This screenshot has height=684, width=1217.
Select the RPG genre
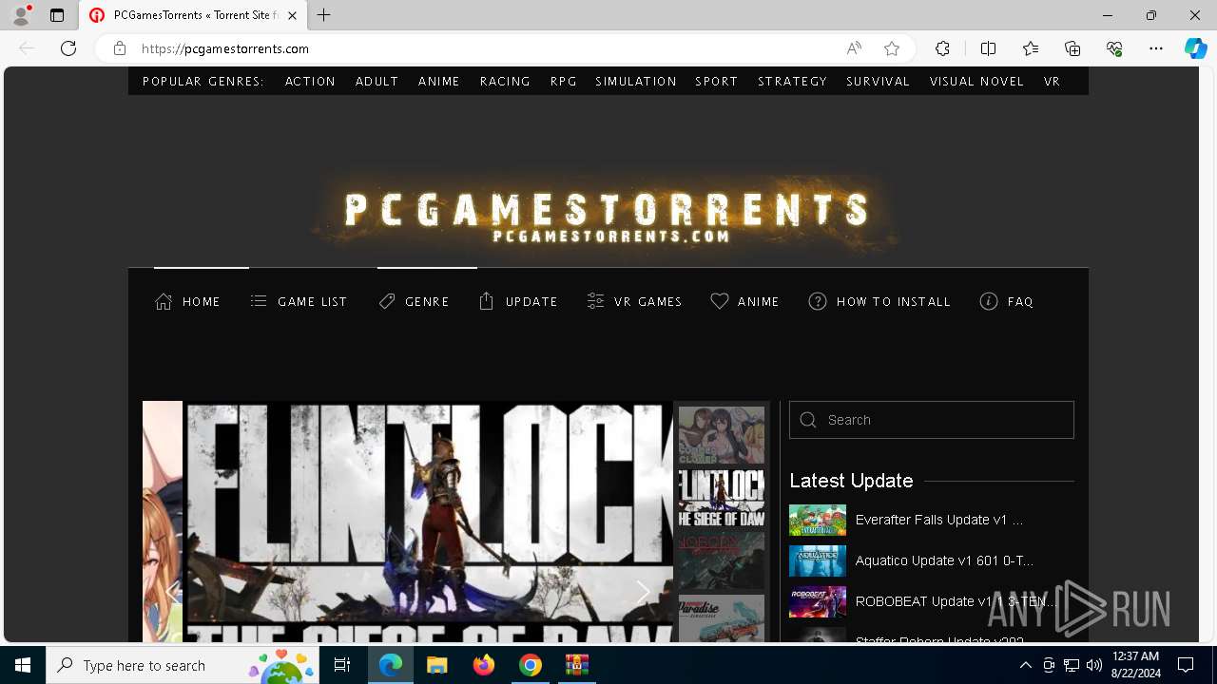tap(564, 82)
